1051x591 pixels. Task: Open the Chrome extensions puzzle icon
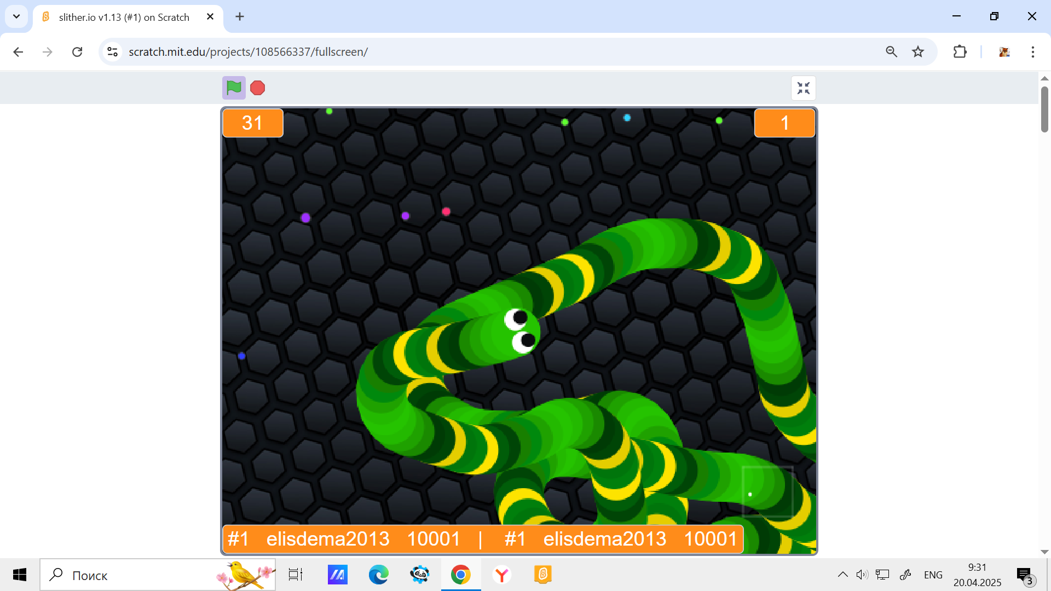tap(960, 51)
